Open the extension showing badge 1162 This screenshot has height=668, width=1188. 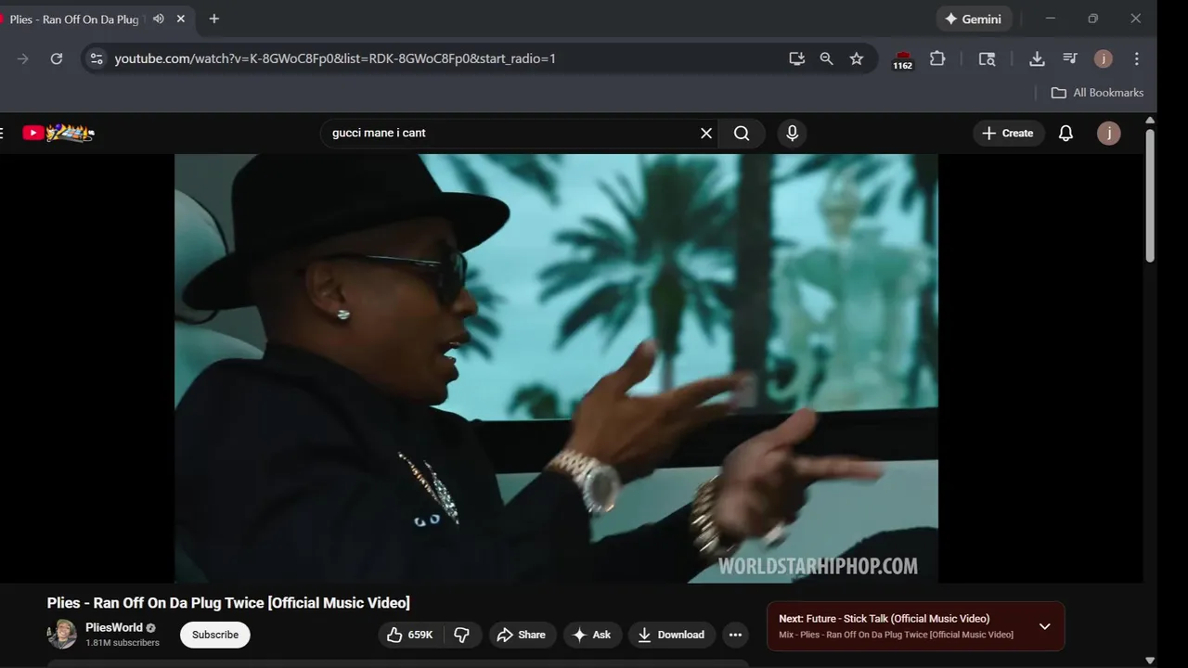tap(902, 60)
